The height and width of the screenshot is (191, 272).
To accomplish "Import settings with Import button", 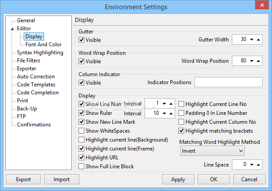I will 62,179.
